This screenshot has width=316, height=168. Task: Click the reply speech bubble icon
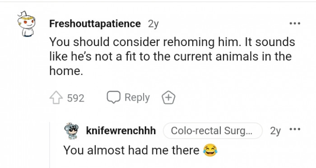[x=113, y=97]
